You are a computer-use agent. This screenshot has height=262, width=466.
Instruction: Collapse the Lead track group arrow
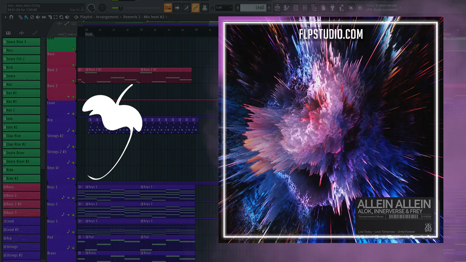tap(68, 114)
